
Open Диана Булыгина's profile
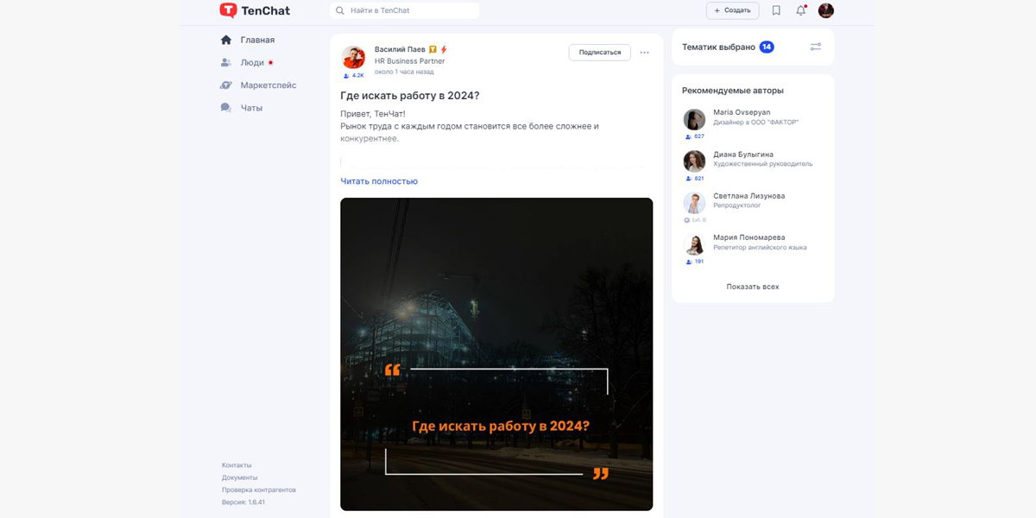point(743,155)
